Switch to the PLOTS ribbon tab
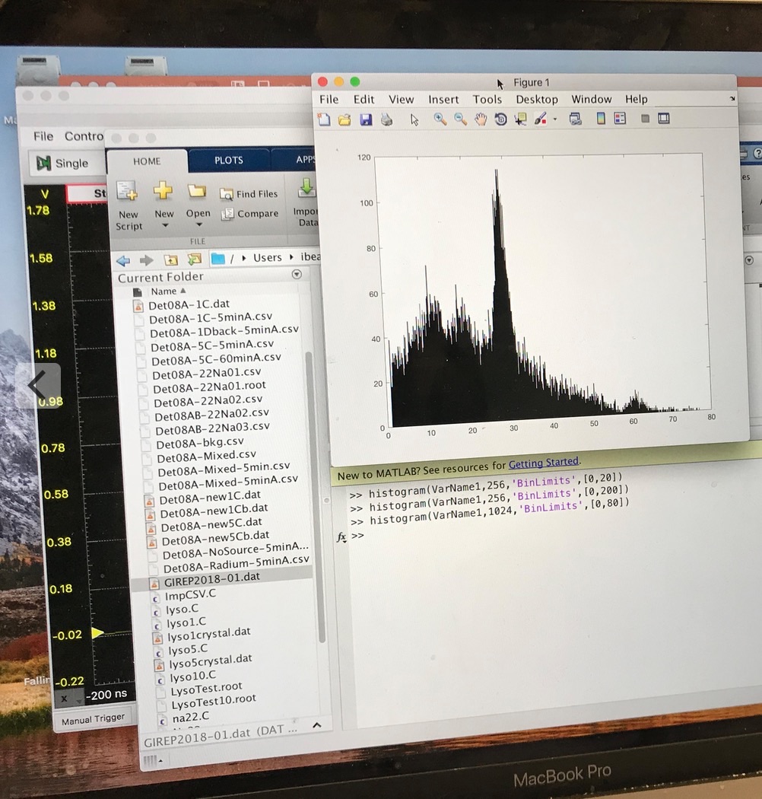The image size is (762, 799). tap(228, 160)
